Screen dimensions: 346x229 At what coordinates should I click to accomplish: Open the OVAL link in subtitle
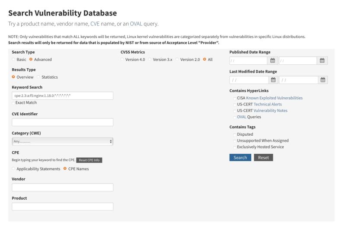pos(136,24)
